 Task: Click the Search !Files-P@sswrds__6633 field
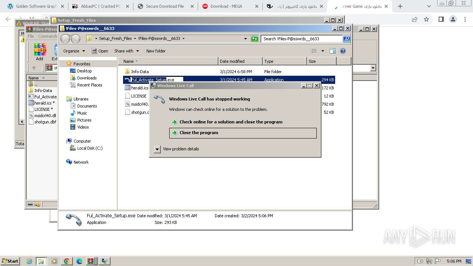click(x=302, y=39)
